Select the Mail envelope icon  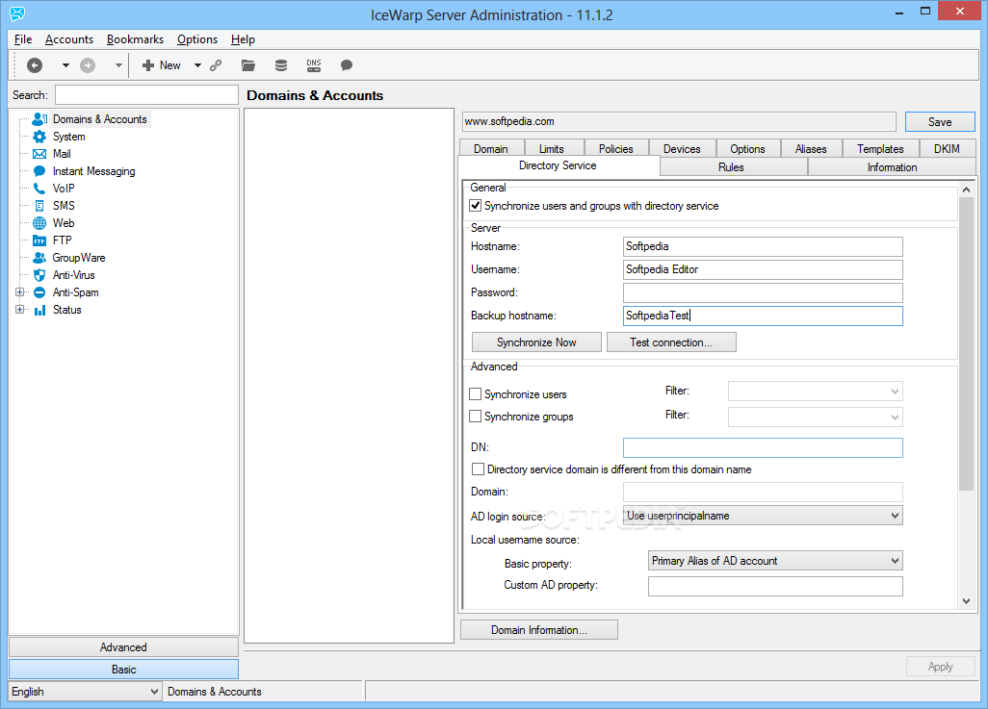tap(39, 154)
